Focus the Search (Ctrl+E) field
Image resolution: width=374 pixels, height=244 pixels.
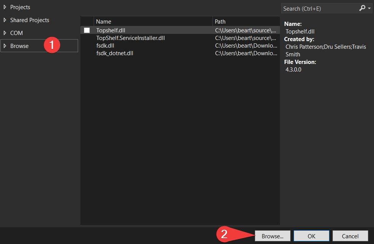tap(320, 9)
